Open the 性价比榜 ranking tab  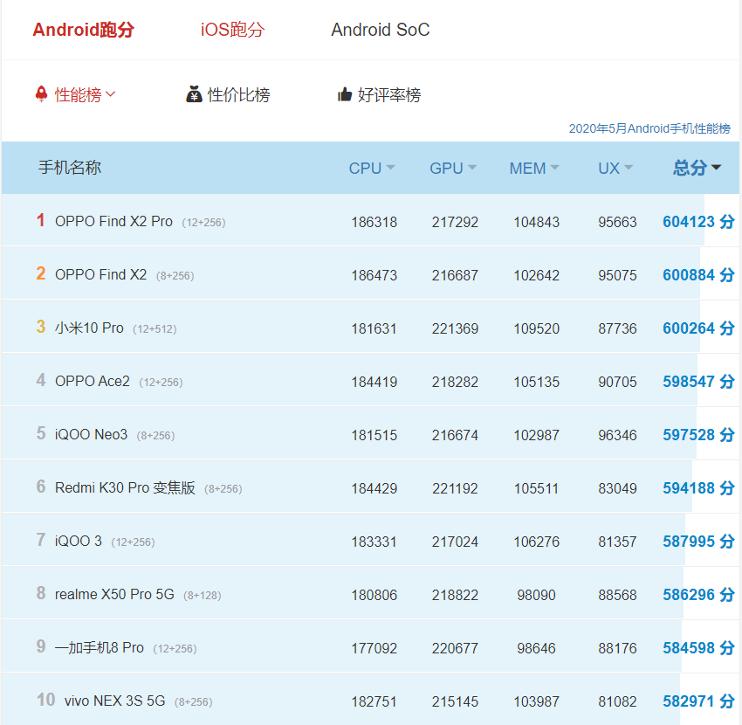pyautogui.click(x=238, y=94)
